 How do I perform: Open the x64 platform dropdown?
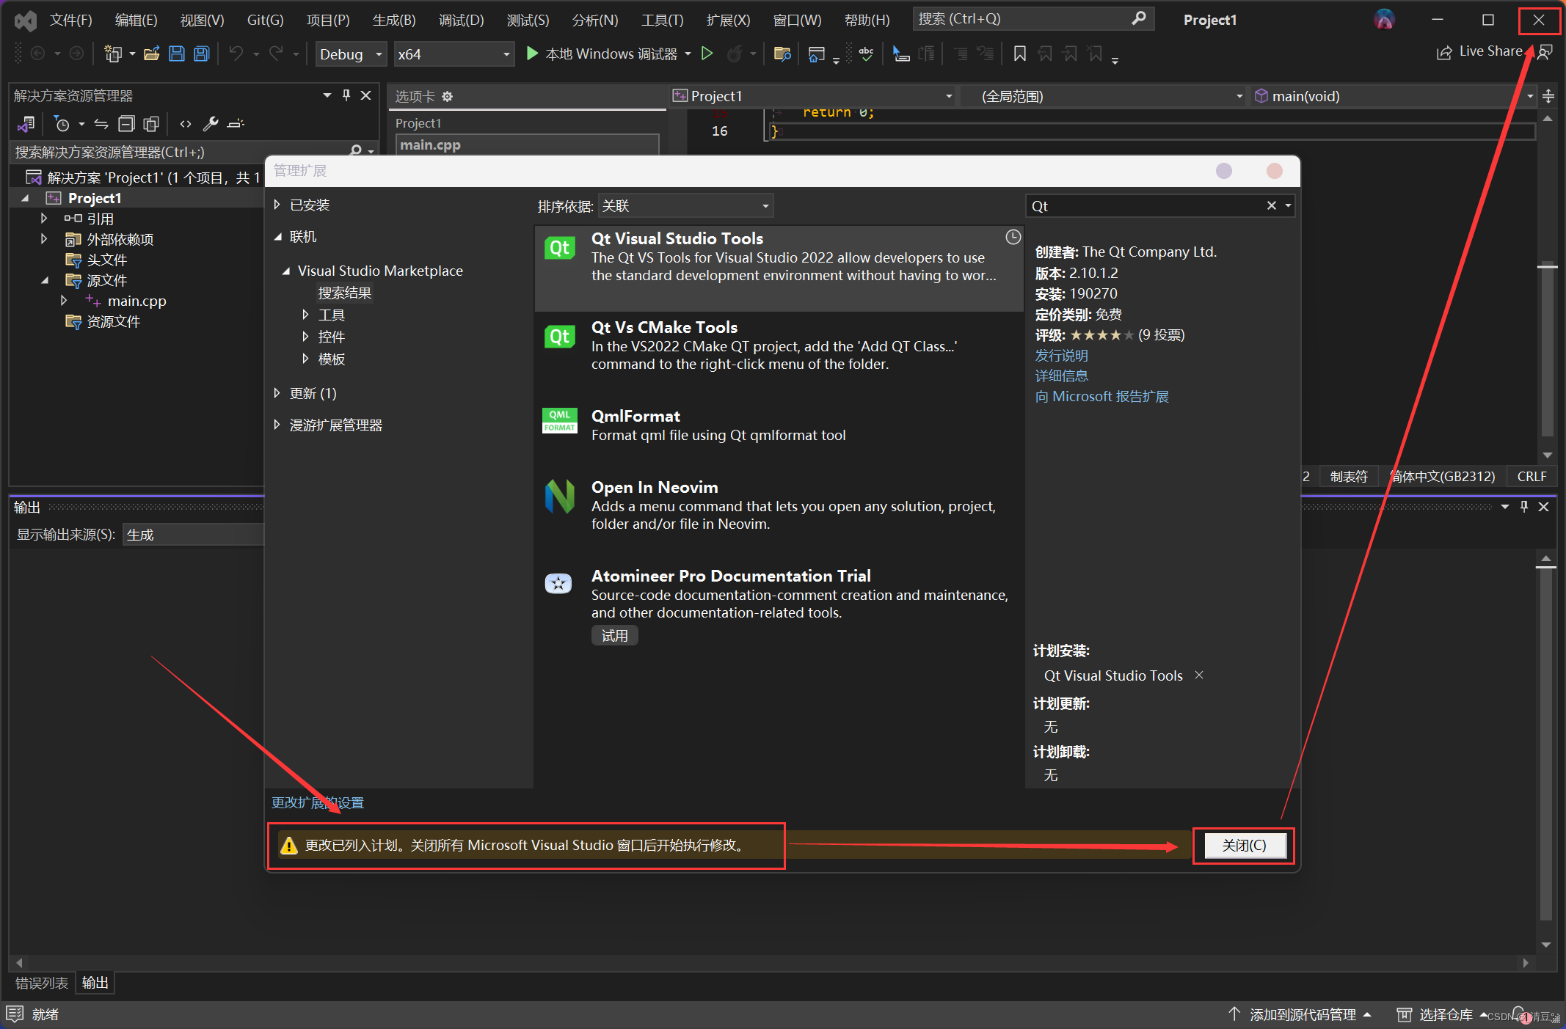454,54
